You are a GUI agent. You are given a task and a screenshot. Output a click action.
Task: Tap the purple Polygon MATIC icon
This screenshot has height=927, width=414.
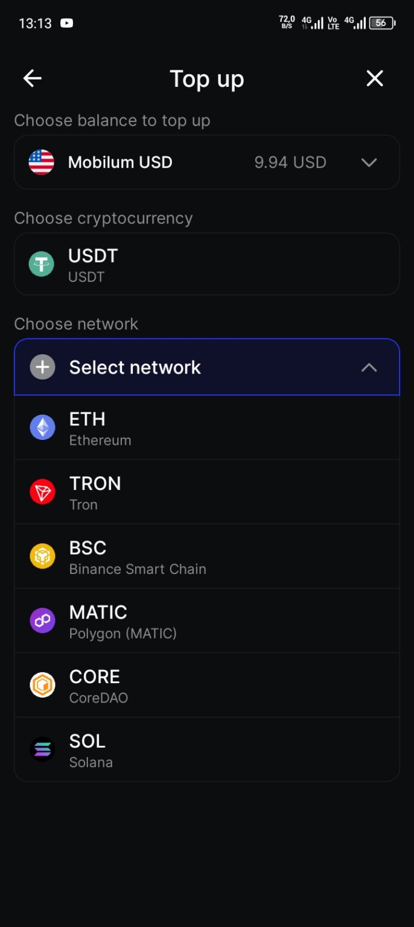[42, 621]
